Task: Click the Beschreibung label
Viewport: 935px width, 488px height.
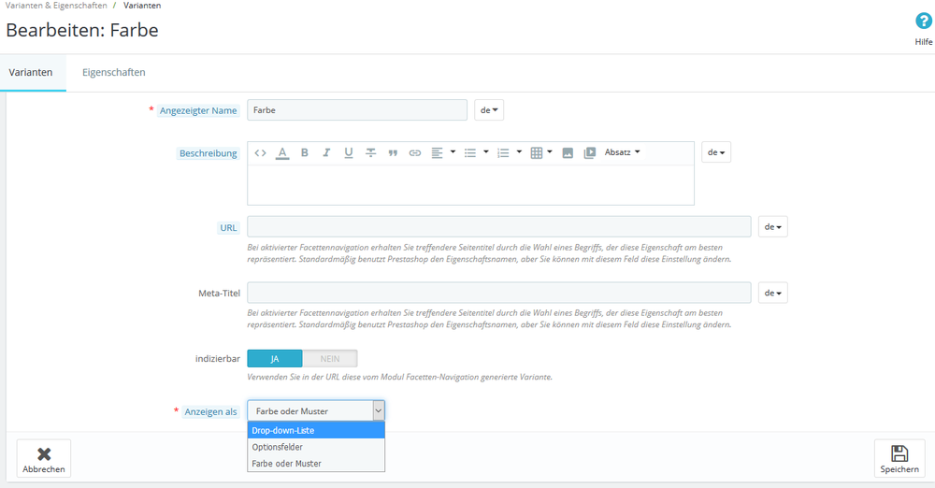Action: point(209,153)
